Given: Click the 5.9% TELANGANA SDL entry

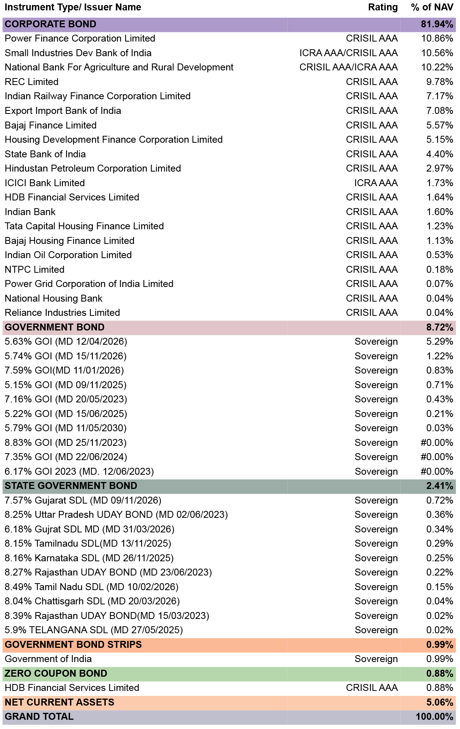Looking at the screenshot, I should pos(94,630).
